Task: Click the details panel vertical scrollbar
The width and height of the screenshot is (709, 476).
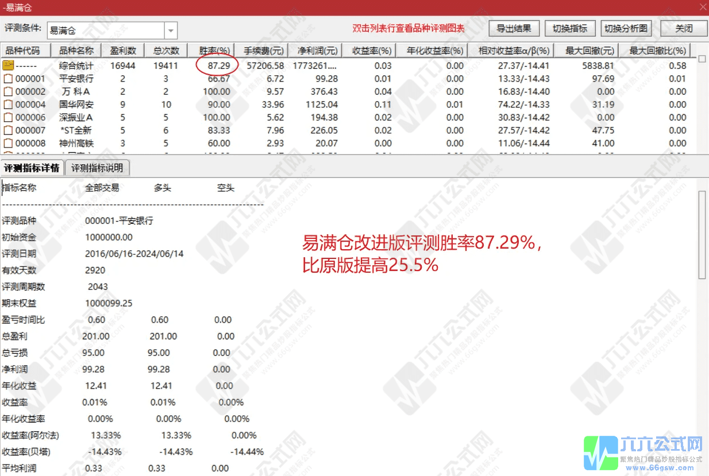Action: pyautogui.click(x=702, y=235)
